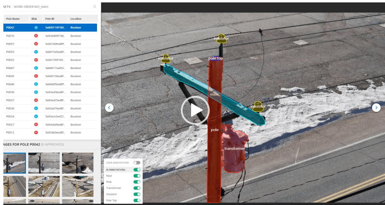Click the blue risk icon for P0047

click(36, 68)
